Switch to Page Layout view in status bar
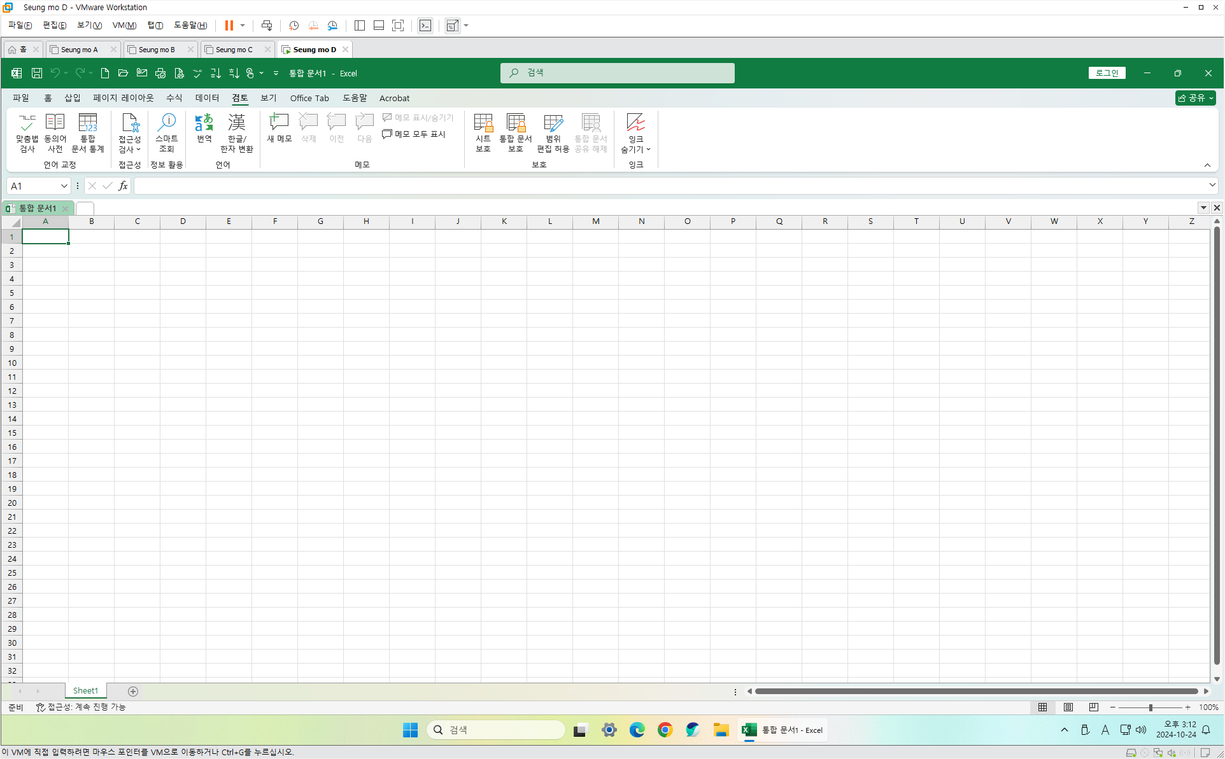The height and width of the screenshot is (759, 1225). click(1068, 707)
